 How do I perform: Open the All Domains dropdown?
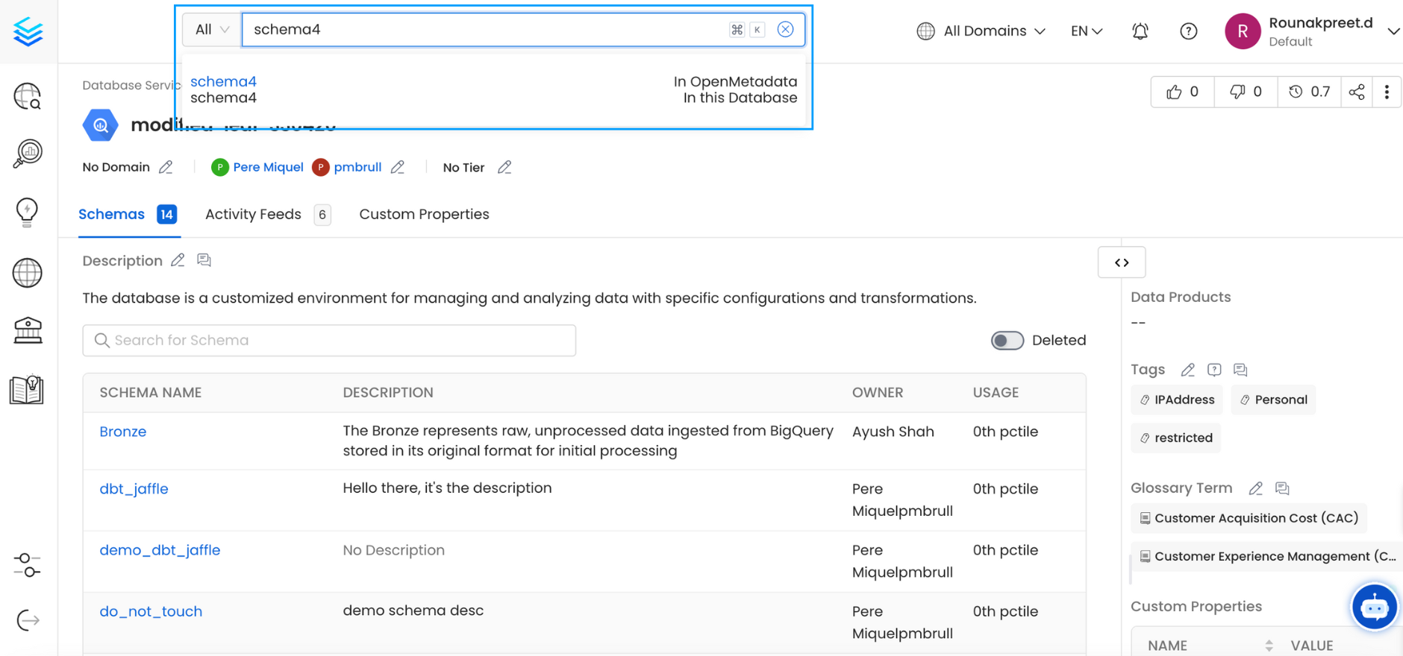(981, 31)
